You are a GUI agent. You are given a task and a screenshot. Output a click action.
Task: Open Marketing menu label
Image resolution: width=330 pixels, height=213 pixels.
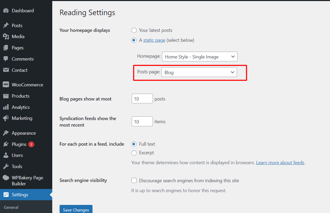pyautogui.click(x=22, y=118)
